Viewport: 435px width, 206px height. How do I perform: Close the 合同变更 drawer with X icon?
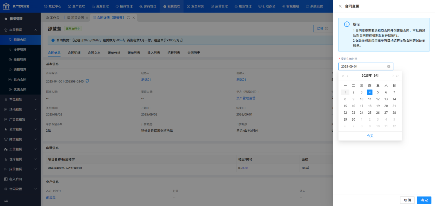tap(340, 6)
